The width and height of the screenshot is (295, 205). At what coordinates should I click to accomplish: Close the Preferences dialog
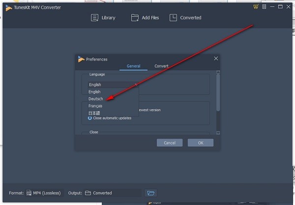pyautogui.click(x=216, y=59)
